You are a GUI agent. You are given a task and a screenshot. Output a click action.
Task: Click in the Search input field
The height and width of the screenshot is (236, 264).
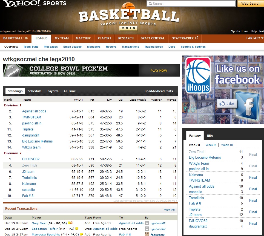pyautogui.click(x=191, y=4)
